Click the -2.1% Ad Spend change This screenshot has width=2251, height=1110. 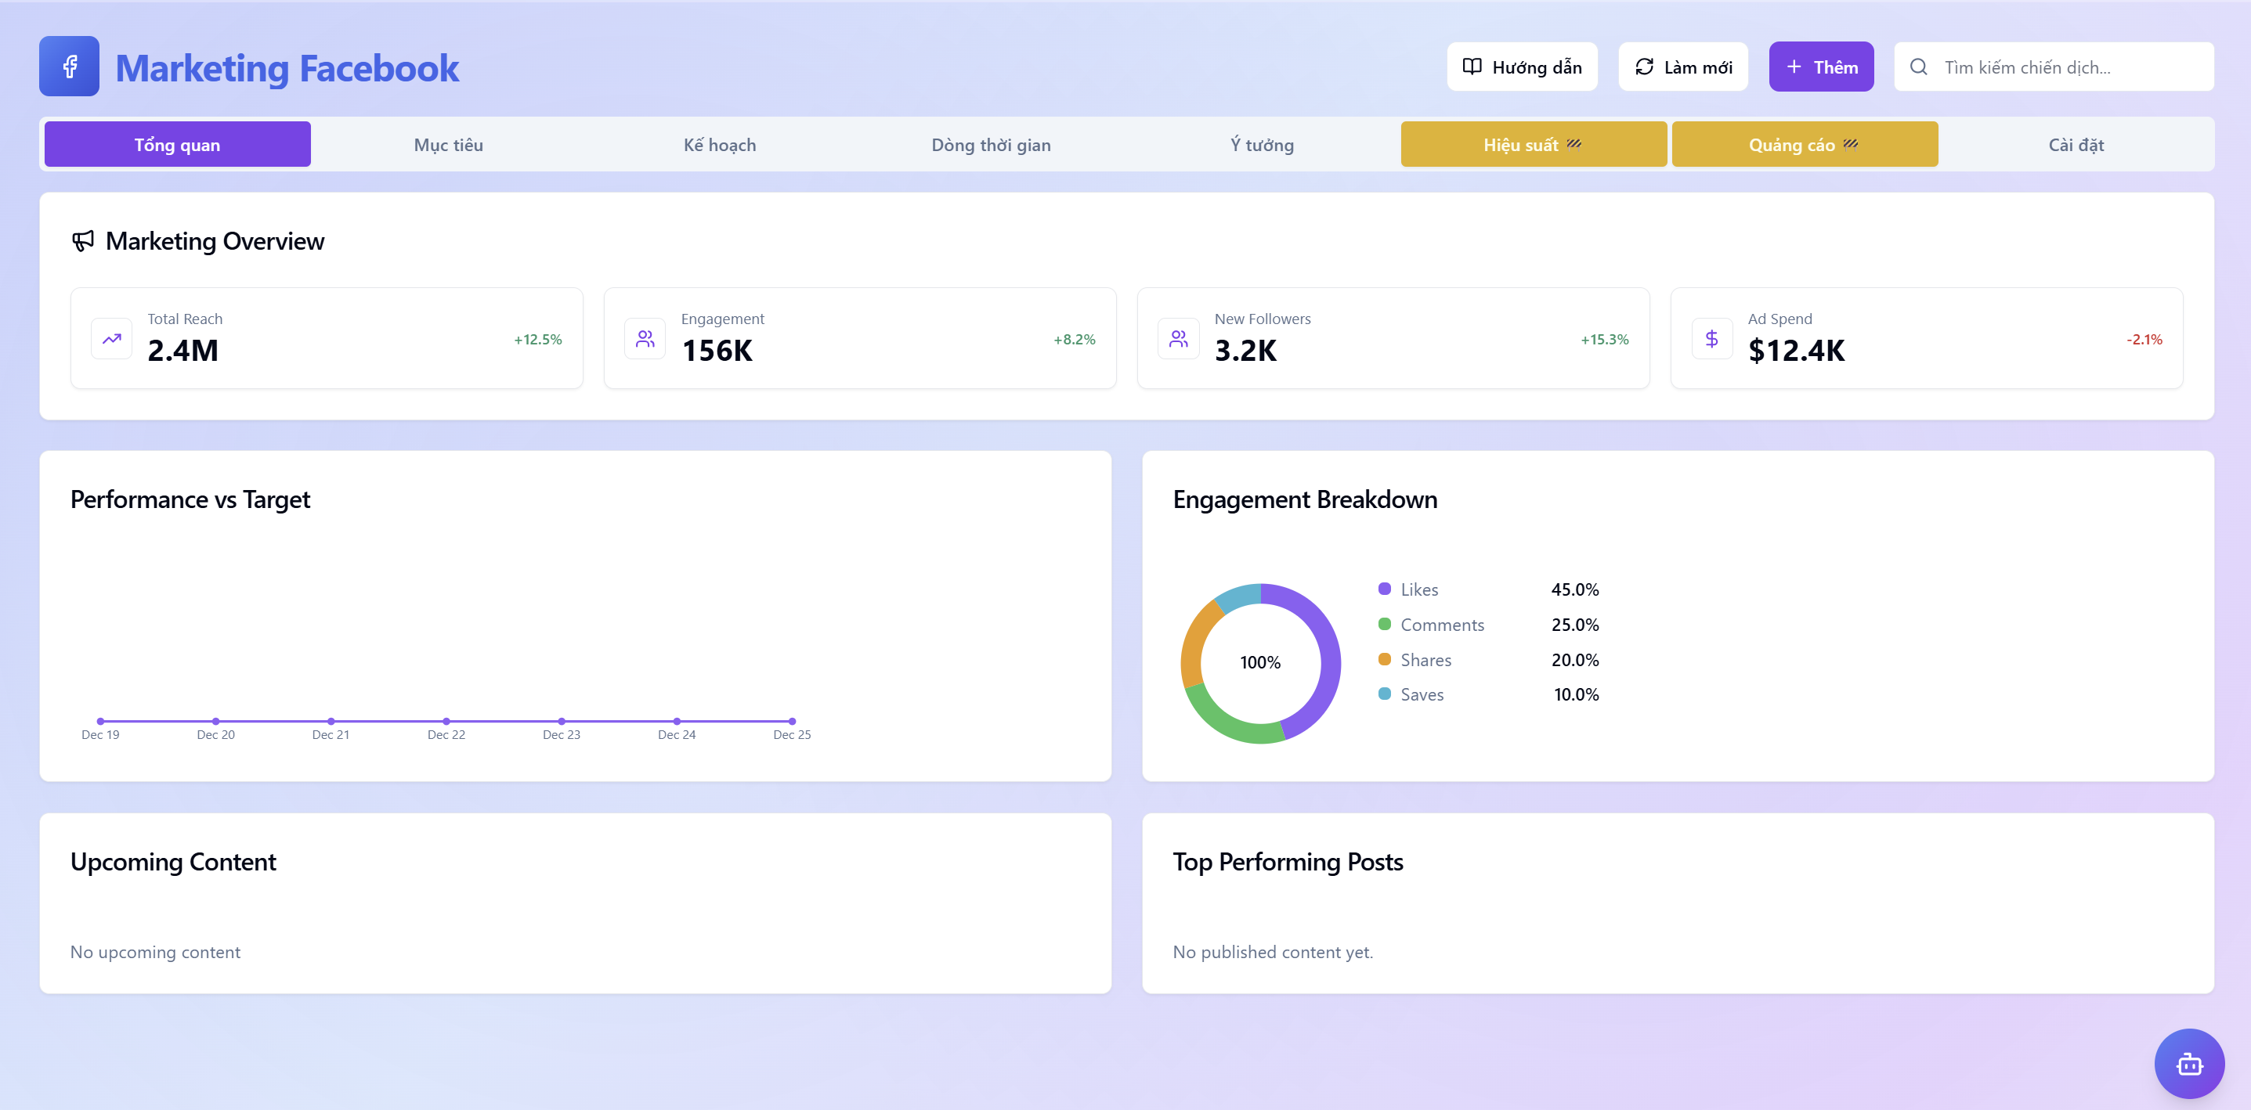click(2144, 340)
